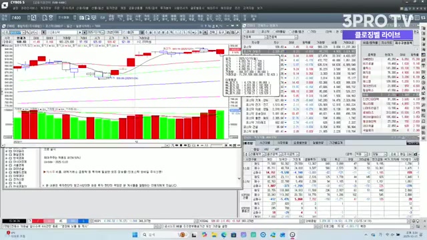The width and height of the screenshot is (427, 240).
Task: Click the chart zoom slider at chart bottom
Action: point(217,145)
